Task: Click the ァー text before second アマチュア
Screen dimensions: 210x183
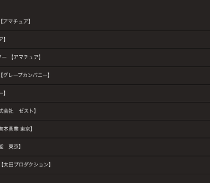Action: click(3, 57)
